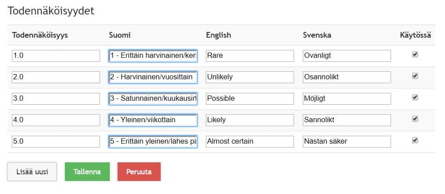Click the 'English' column header
445x194 pixels.
click(x=219, y=35)
